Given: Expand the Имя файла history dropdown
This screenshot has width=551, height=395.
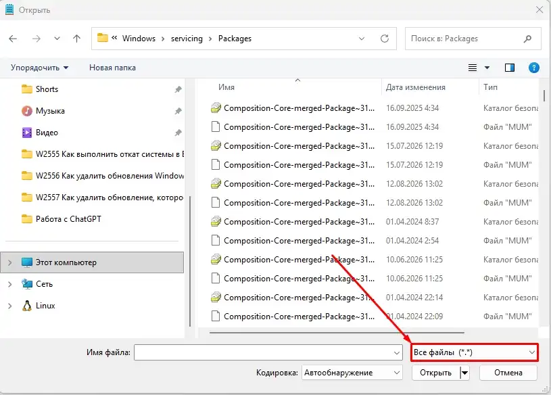Looking at the screenshot, I should tap(397, 352).
